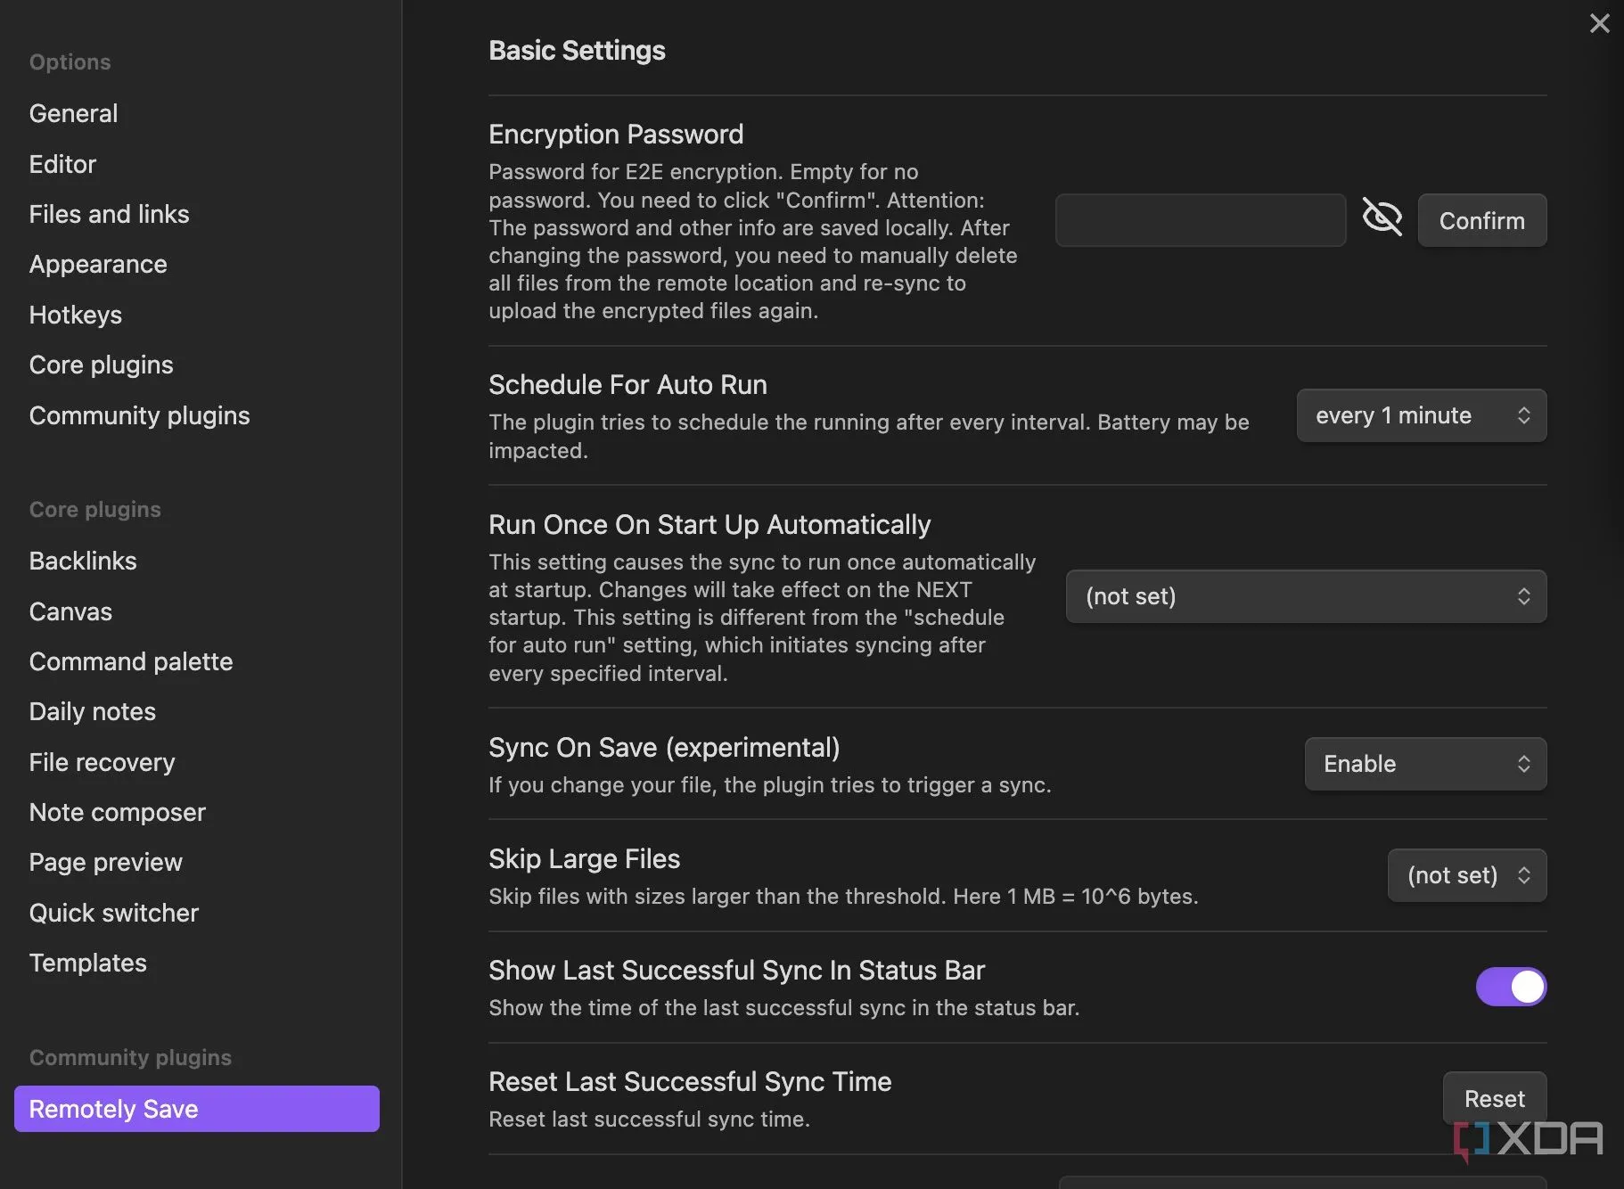Open Page preview plugin settings
This screenshot has width=1624, height=1189.
point(105,862)
